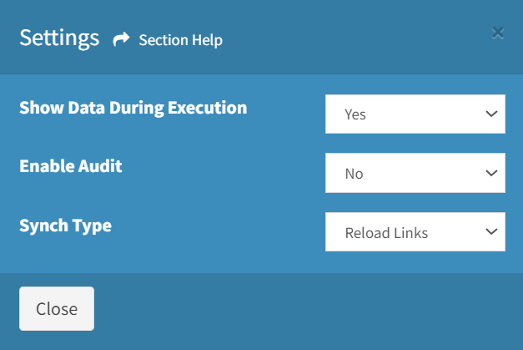Click the Reload Links value text
Image resolution: width=523 pixels, height=350 pixels.
point(386,233)
